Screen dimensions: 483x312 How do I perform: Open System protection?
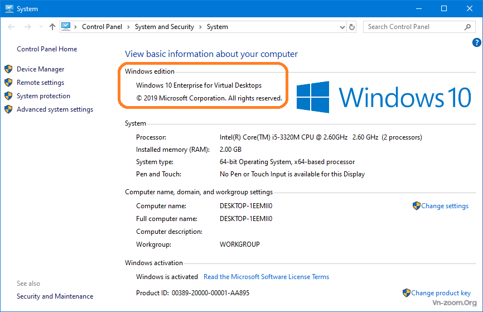(x=44, y=96)
